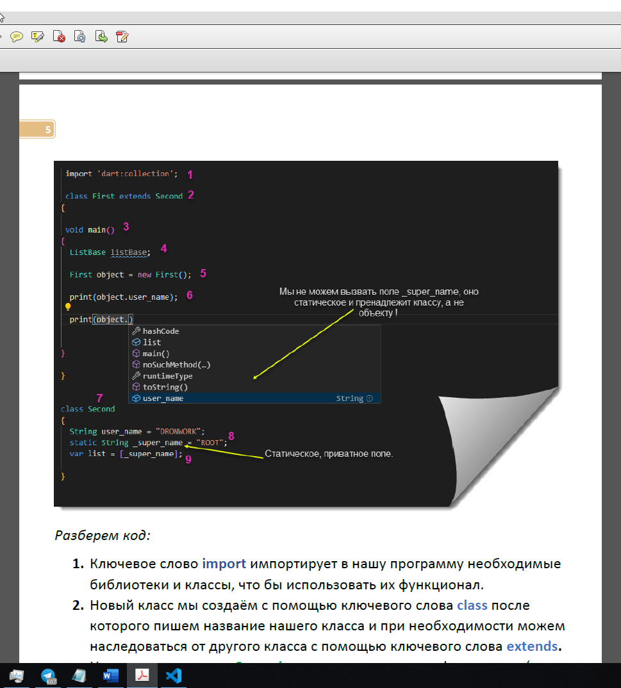The height and width of the screenshot is (688, 621).
Task: Click the extract page green arrow icon
Action: coord(101,37)
